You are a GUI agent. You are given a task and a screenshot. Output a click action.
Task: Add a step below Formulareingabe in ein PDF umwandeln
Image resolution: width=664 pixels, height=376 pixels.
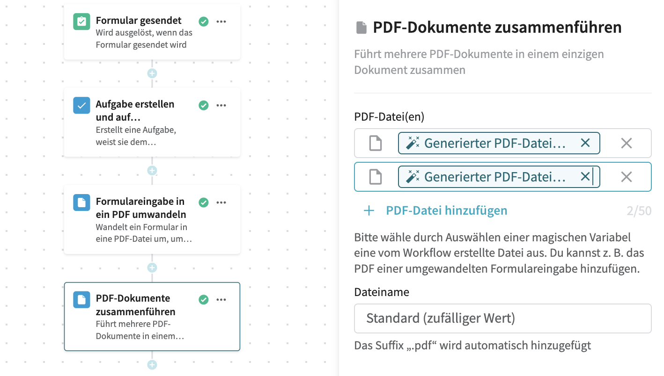click(152, 268)
